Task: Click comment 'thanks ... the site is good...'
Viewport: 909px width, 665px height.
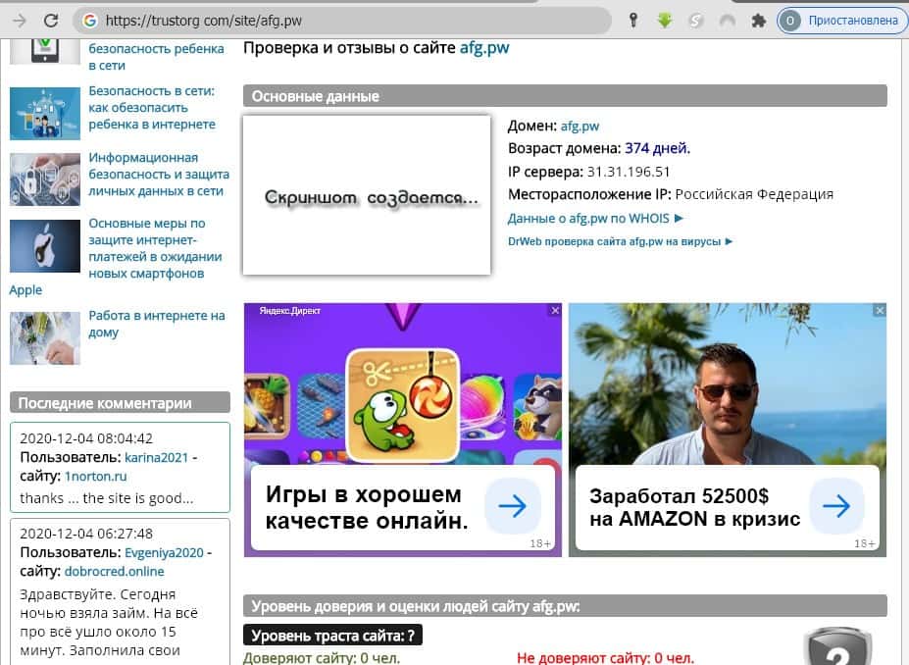Action: click(107, 498)
